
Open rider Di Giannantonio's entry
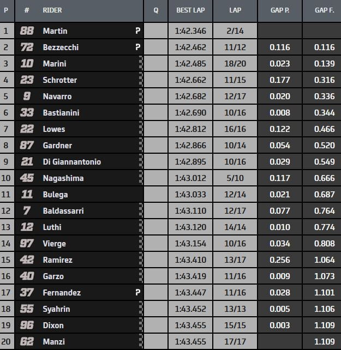pos(71,162)
